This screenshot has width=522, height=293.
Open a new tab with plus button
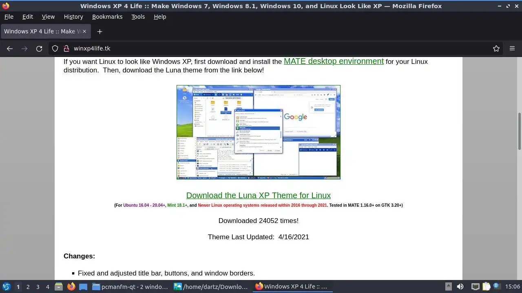click(100, 31)
